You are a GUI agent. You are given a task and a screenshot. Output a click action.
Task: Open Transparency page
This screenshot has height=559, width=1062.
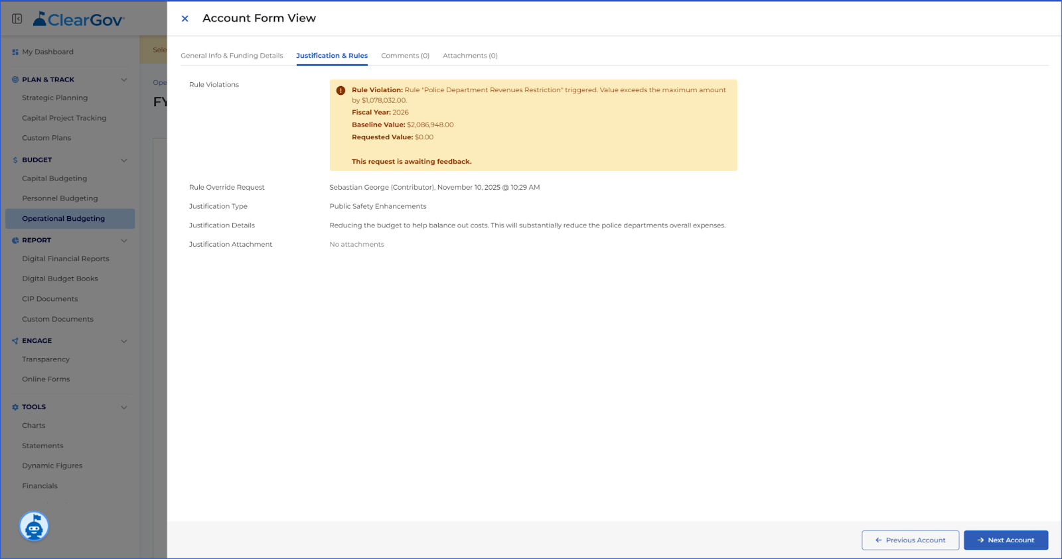[46, 359]
